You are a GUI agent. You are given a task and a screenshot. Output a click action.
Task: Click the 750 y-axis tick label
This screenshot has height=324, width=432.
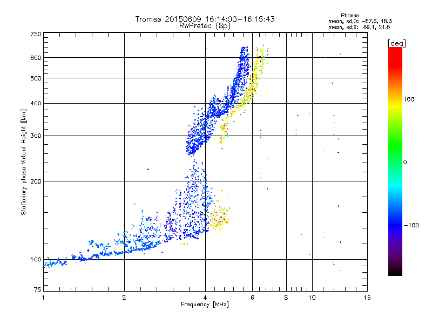[x=36, y=34]
